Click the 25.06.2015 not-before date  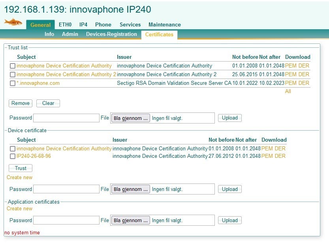244,74
